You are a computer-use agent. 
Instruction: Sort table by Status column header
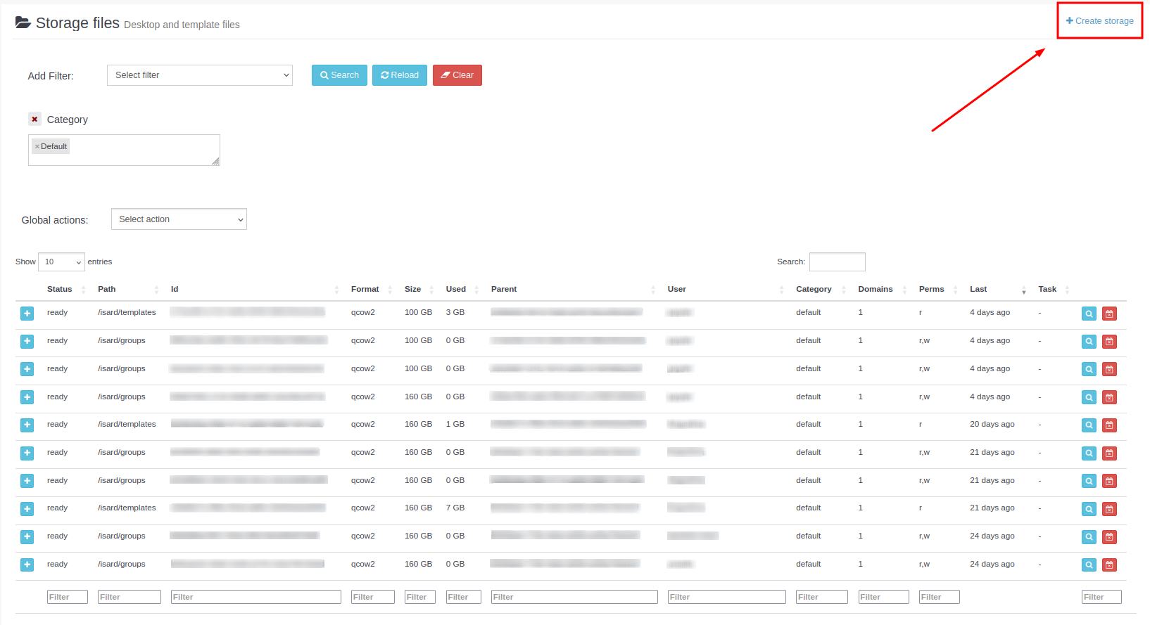click(x=60, y=290)
